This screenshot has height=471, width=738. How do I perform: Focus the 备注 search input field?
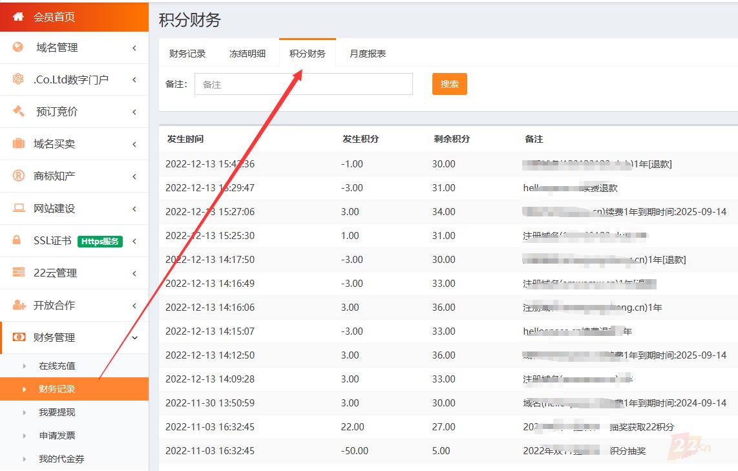click(x=303, y=85)
